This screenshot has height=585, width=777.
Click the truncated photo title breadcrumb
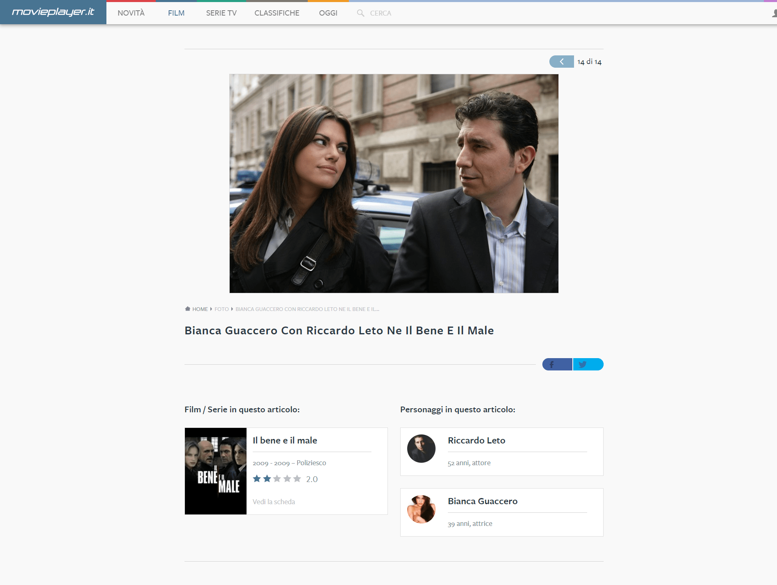pos(307,309)
